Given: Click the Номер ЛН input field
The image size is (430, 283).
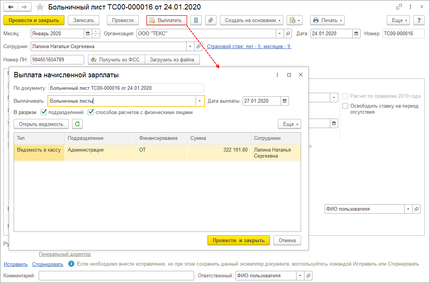Looking at the screenshot, I should pos(57,59).
